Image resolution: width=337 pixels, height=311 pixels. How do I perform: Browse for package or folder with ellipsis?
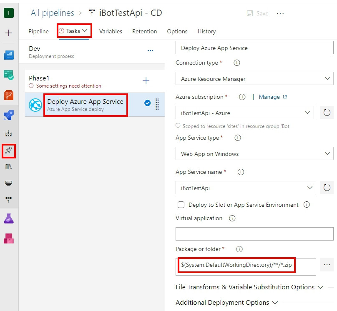click(x=327, y=265)
